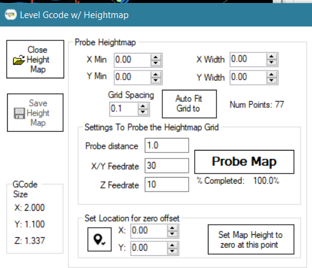Increase zero offset X with up arrow
The height and width of the screenshot is (268, 312).
pos(173,228)
